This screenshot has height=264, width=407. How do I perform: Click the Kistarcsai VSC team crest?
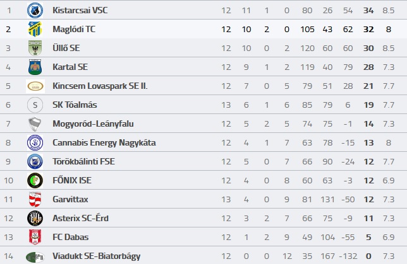pyautogui.click(x=35, y=10)
